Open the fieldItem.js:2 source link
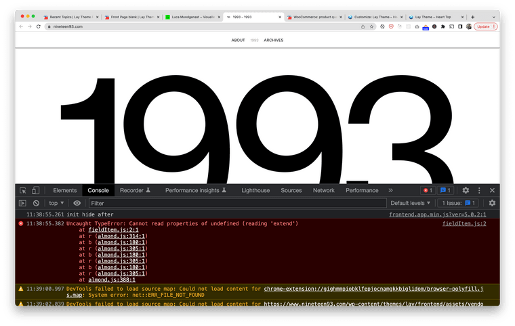Image resolution: width=515 pixels, height=326 pixels. point(464,223)
